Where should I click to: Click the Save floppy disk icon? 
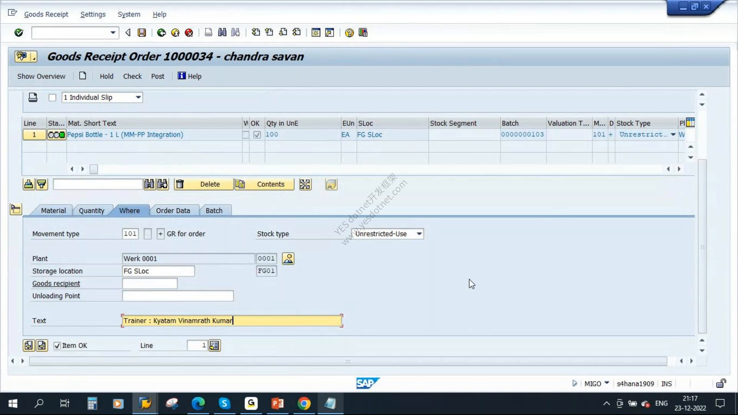coord(142,33)
